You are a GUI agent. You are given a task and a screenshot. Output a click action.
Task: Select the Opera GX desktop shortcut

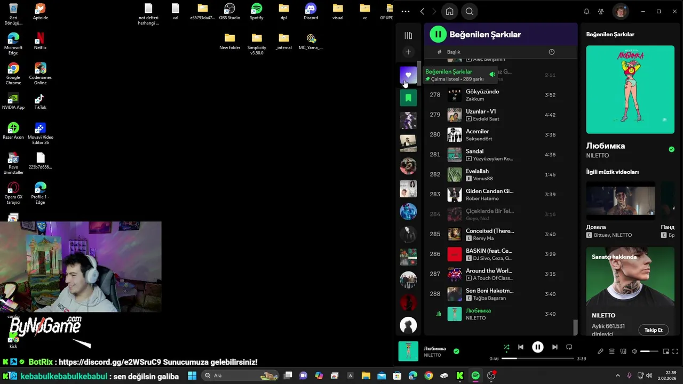13,193
